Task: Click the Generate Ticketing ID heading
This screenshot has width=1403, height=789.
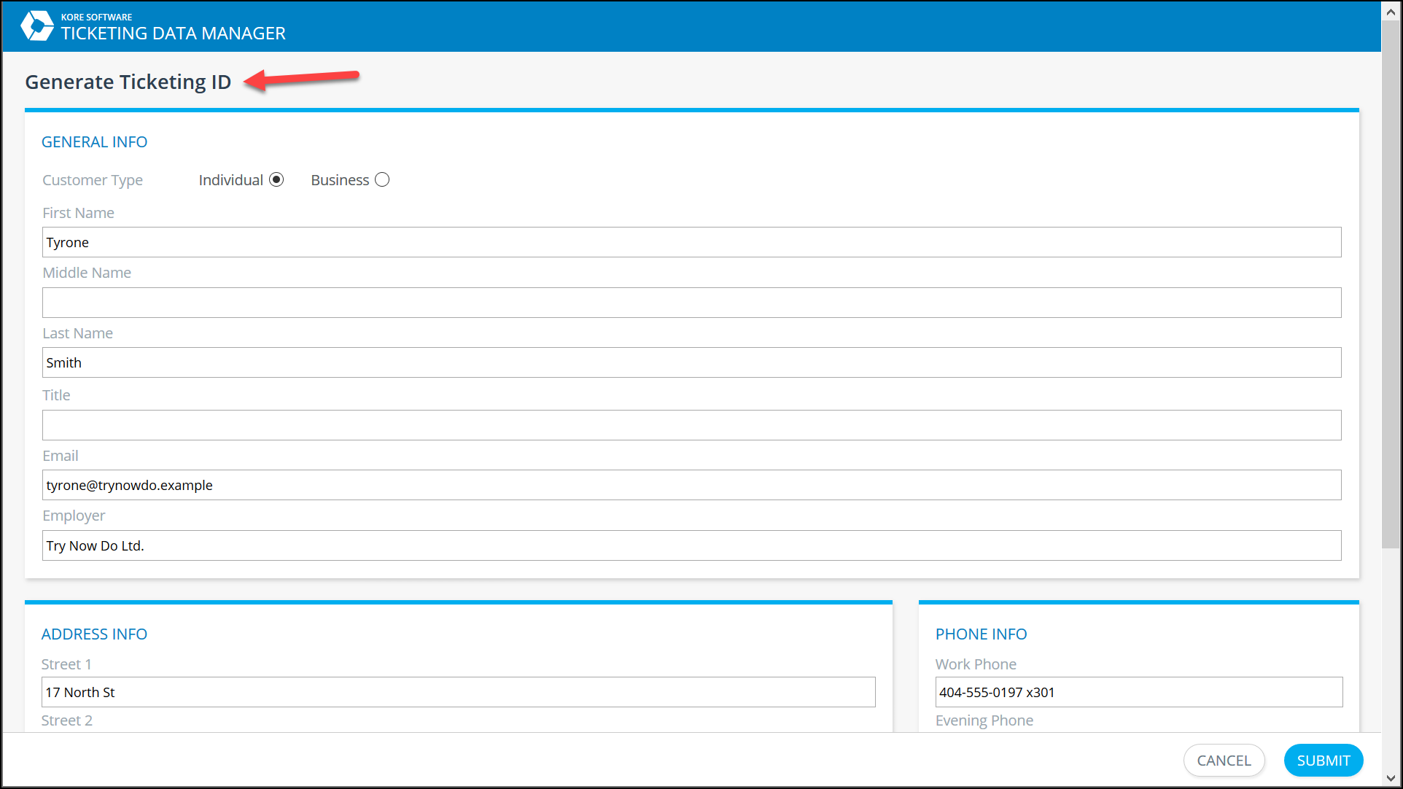Action: (x=128, y=82)
